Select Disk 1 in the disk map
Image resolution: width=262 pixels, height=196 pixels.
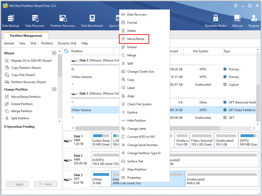tap(77, 140)
